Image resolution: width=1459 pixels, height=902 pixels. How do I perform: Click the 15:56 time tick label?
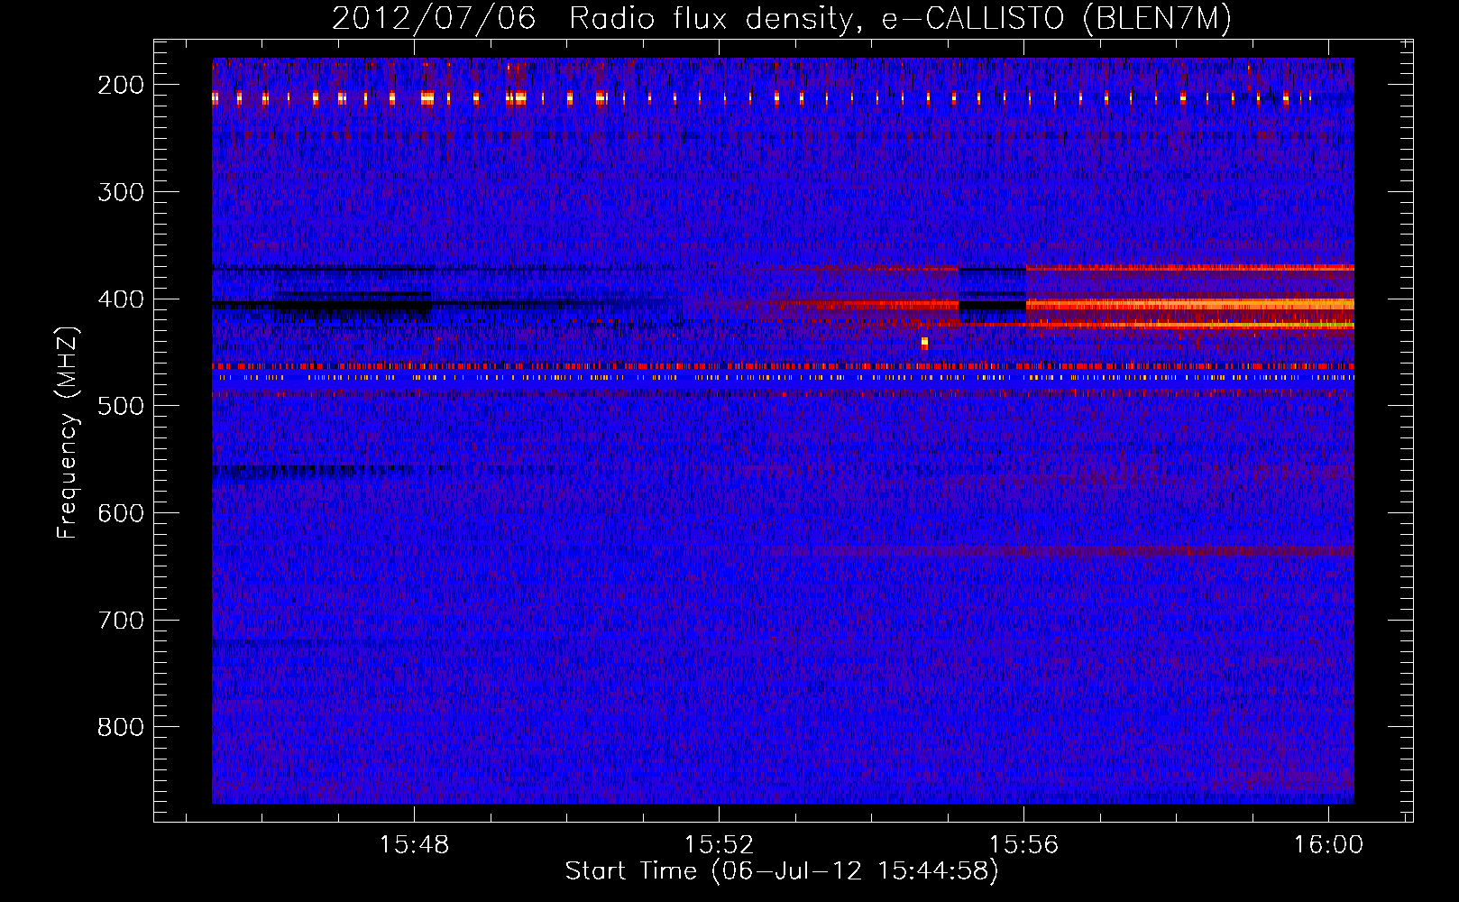pyautogui.click(x=1023, y=845)
